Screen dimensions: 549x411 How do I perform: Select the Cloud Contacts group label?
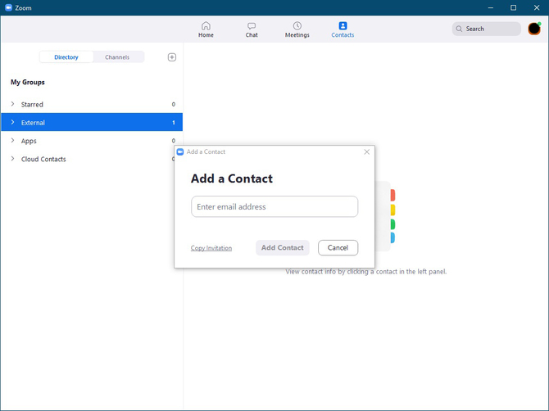43,159
